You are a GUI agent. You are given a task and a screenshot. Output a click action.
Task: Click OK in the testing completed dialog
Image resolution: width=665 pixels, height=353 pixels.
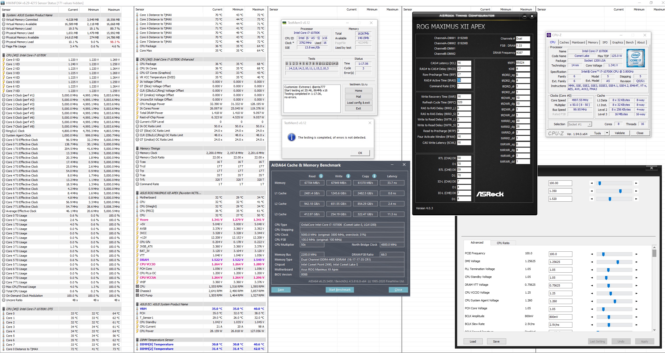360,153
